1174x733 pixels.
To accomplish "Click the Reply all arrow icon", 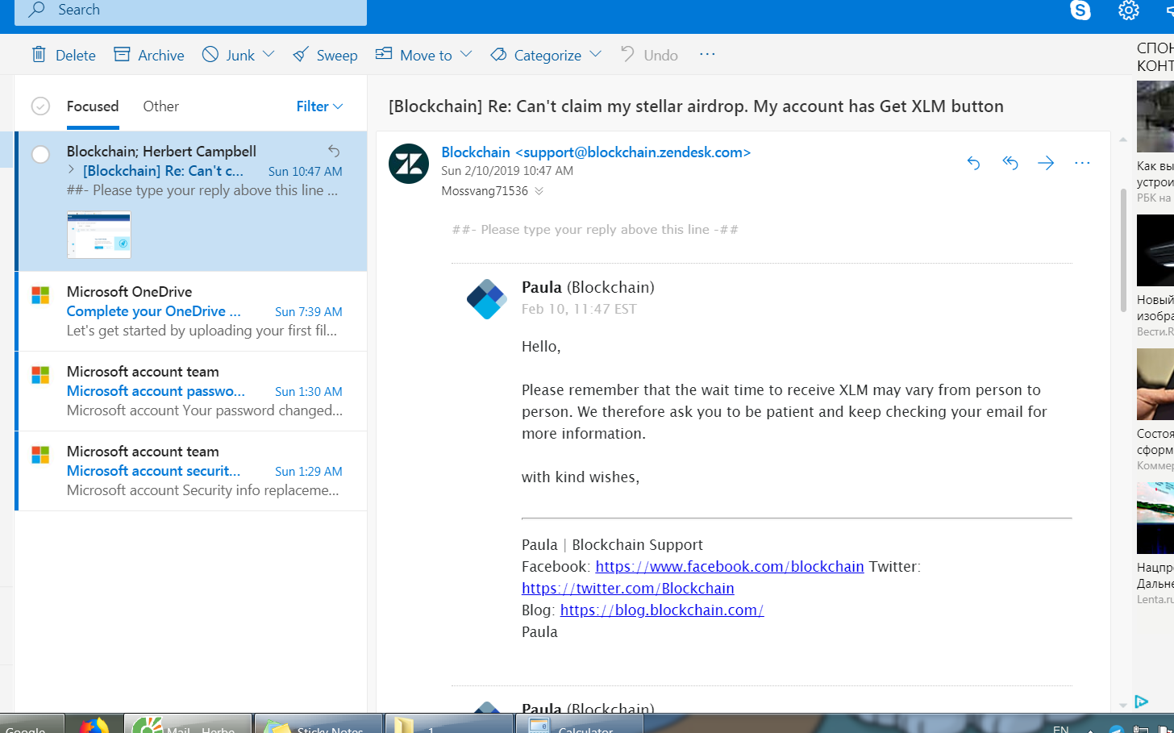I will [x=1010, y=163].
